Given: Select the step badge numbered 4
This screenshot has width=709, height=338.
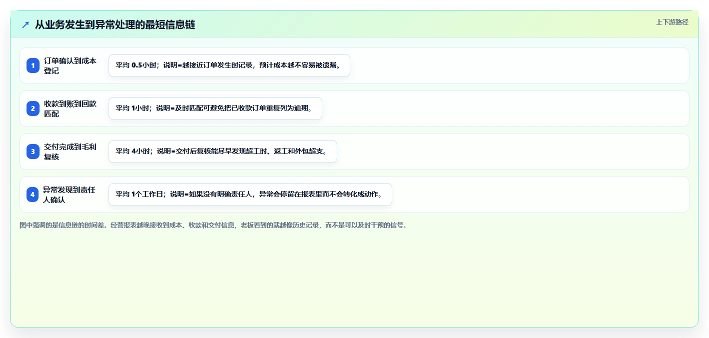Looking at the screenshot, I should (x=33, y=194).
